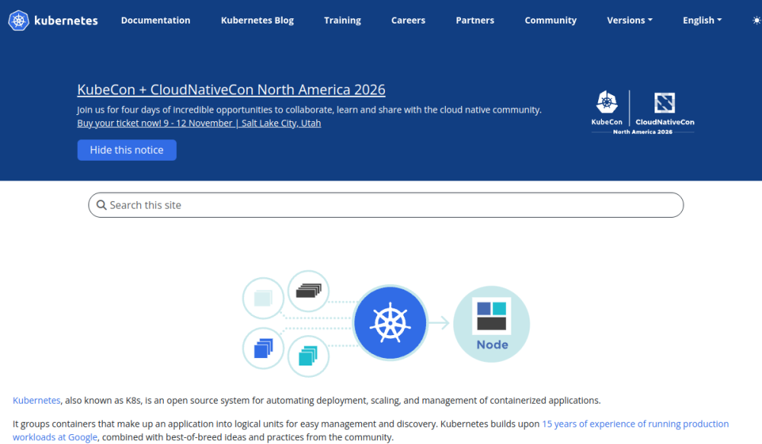Open the 15 years of experience link
762x444 pixels.
371,430
